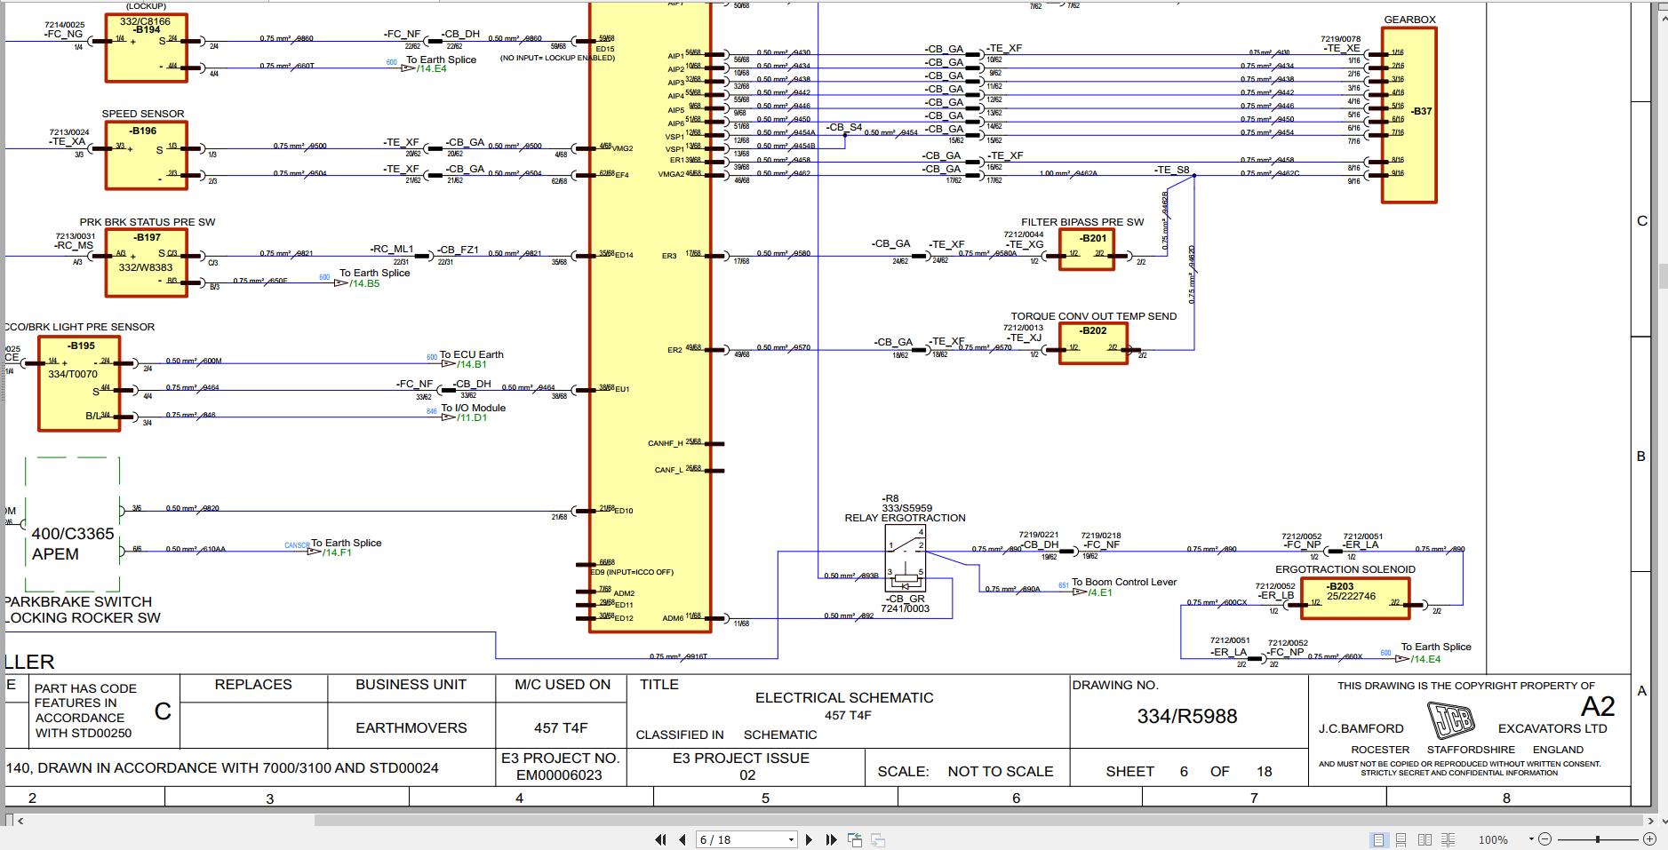Select the two-page continuous layout icon
The height and width of the screenshot is (850, 1668).
(x=1448, y=839)
